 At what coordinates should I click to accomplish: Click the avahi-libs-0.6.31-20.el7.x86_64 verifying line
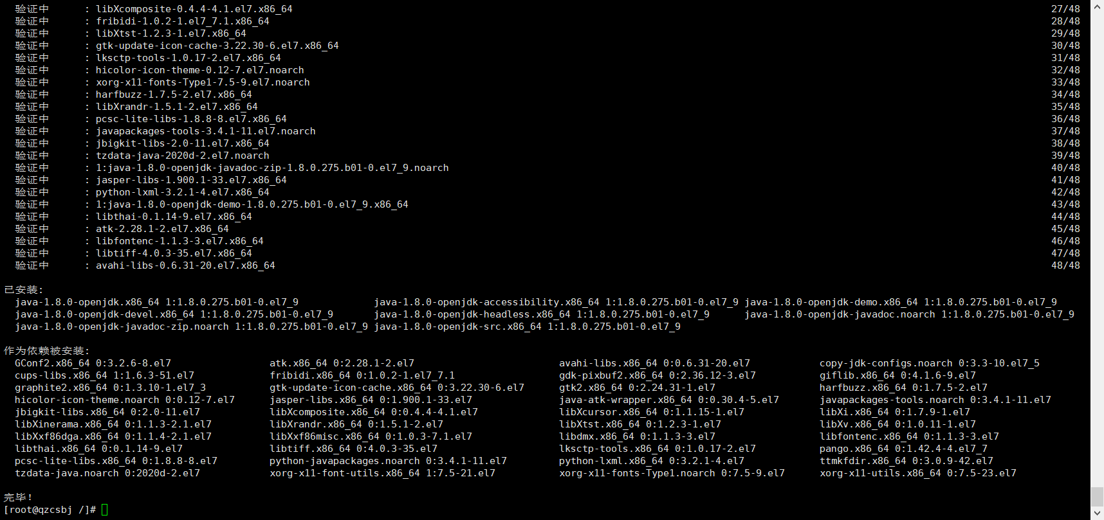185,265
